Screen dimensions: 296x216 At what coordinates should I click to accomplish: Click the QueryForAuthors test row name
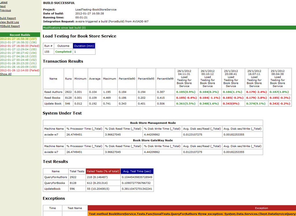55,177
